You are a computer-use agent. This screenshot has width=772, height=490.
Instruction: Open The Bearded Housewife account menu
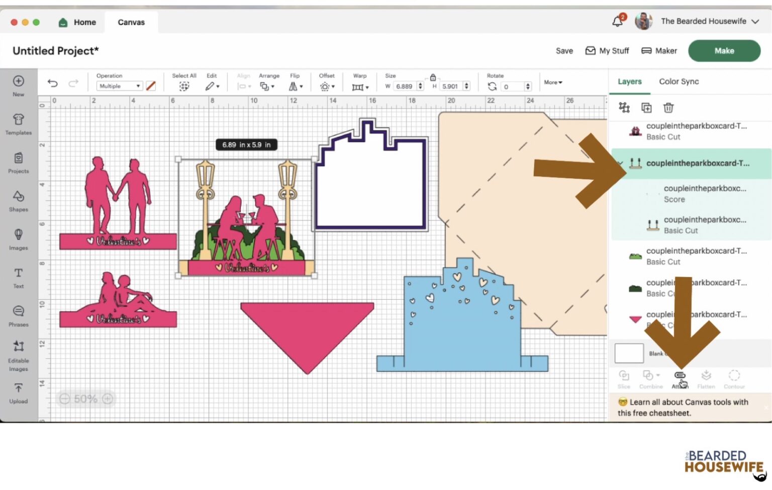(709, 22)
